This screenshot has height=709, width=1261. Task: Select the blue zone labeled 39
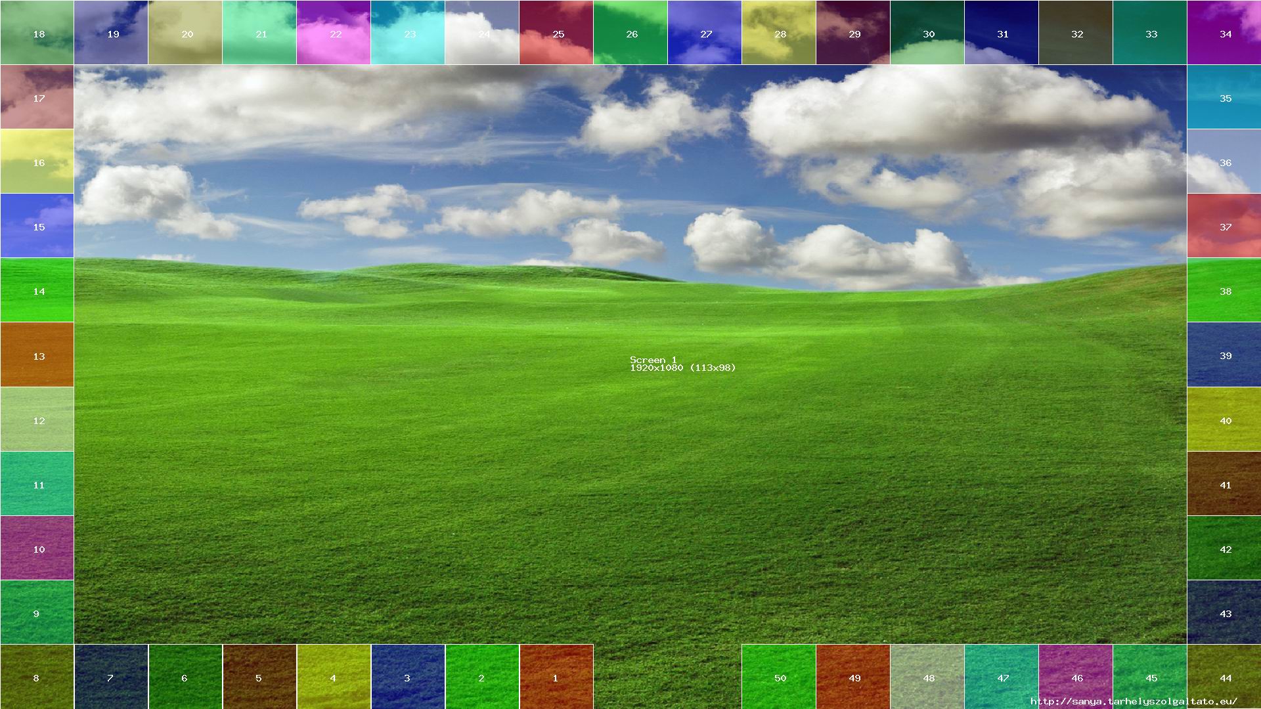click(1224, 354)
